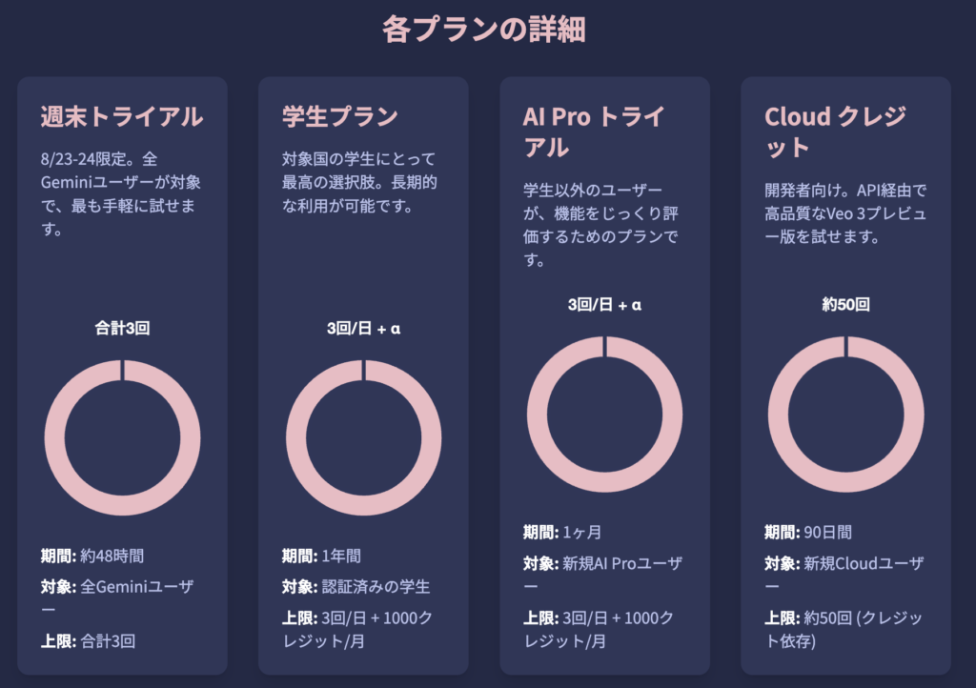Select the 3回/日 + α label in 学生プラン
Viewport: 976px width, 688px height.
pos(363,328)
